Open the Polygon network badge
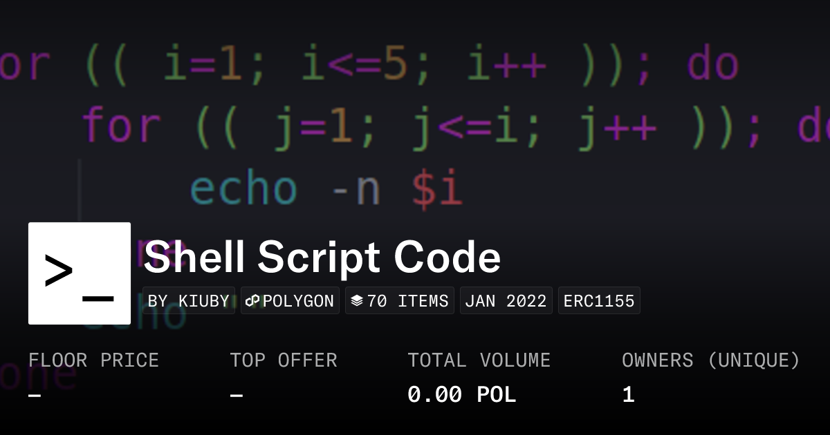The width and height of the screenshot is (830, 435). [290, 300]
